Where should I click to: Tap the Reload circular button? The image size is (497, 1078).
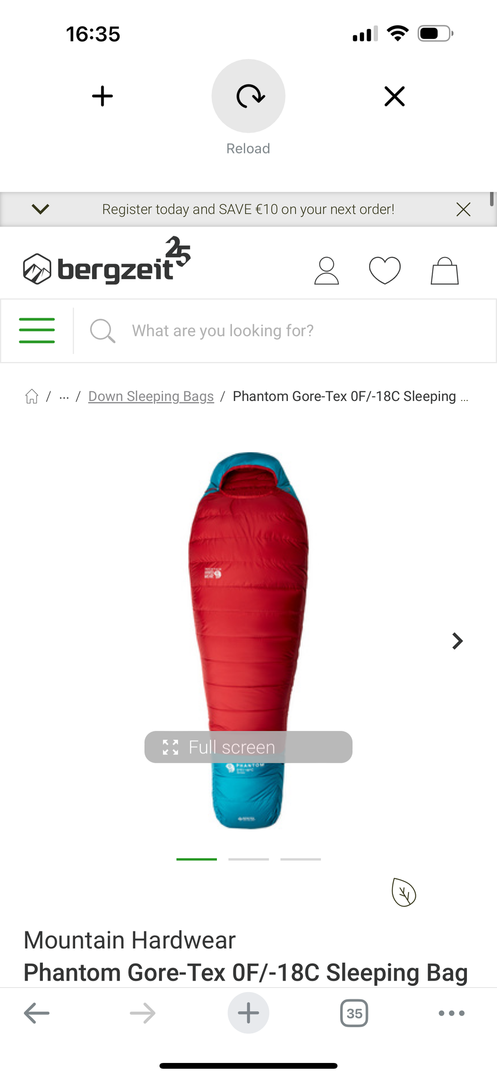(x=248, y=96)
